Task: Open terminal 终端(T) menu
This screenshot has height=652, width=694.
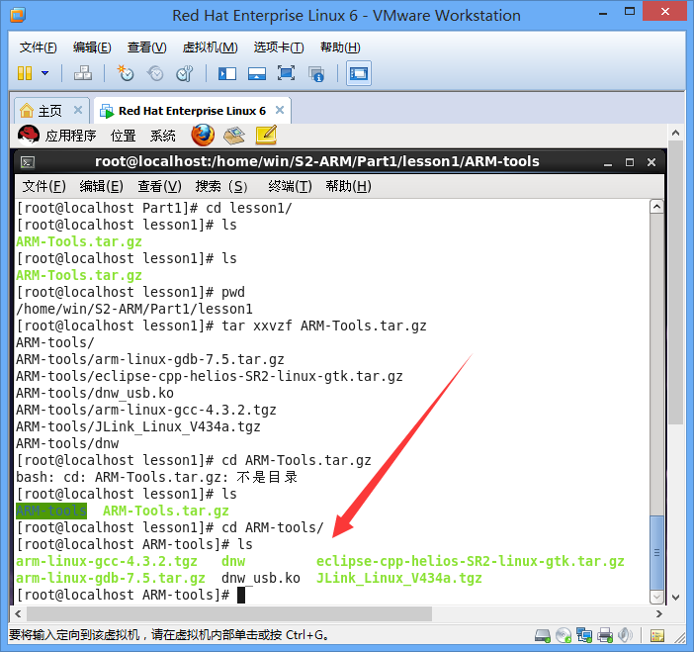Action: (x=290, y=186)
